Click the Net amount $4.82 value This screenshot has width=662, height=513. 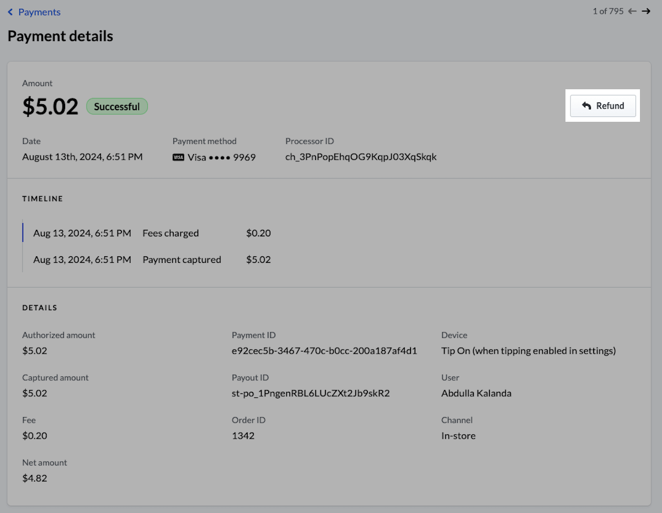(34, 478)
